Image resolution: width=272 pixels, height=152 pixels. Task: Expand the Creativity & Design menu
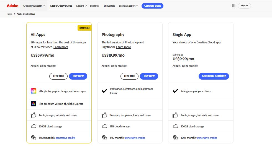coord(34,6)
